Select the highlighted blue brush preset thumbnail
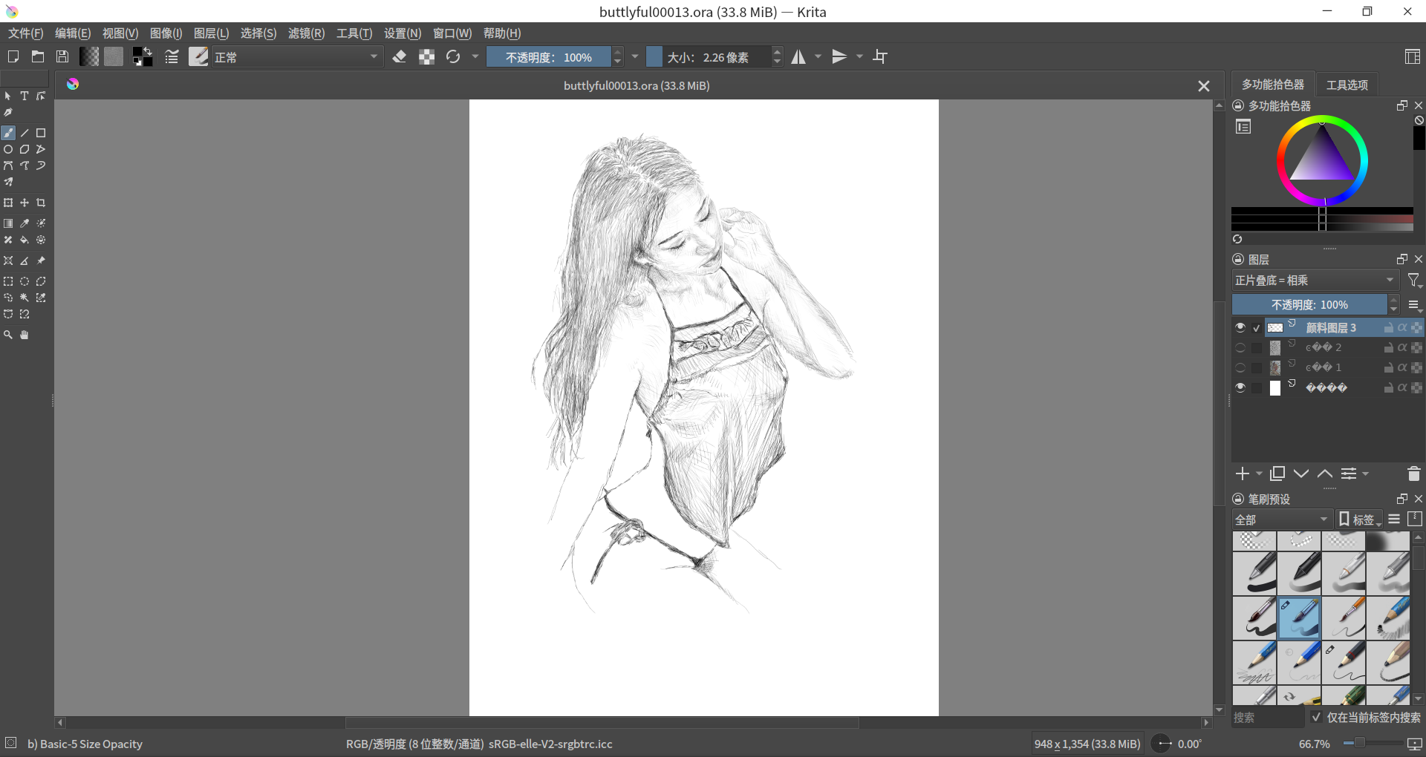1426x757 pixels. click(1300, 617)
